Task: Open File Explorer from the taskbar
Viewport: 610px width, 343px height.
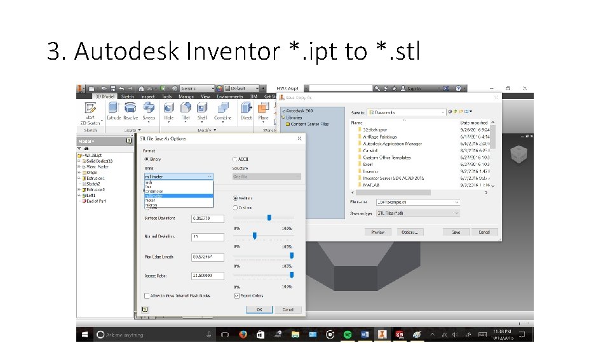Action: pos(295,335)
